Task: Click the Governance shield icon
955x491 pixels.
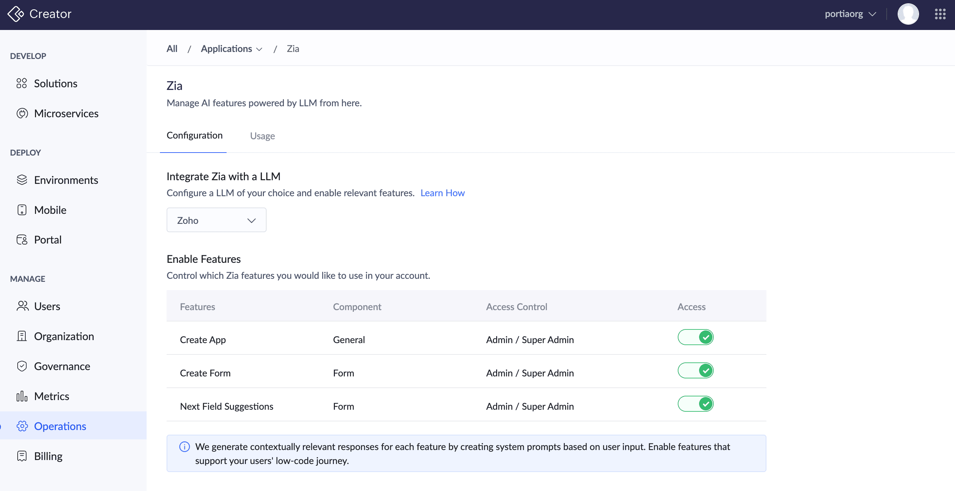Action: pyautogui.click(x=22, y=366)
